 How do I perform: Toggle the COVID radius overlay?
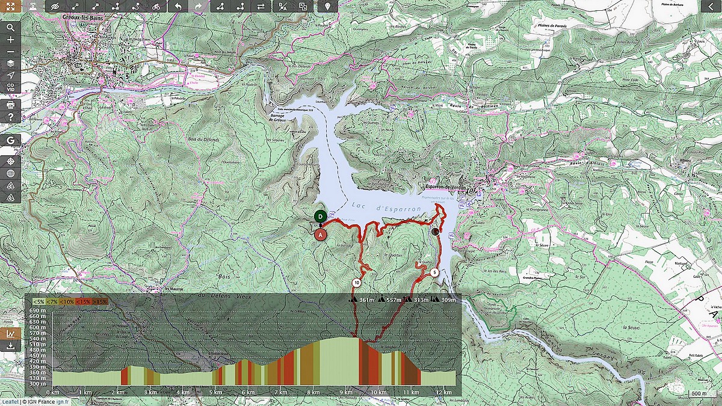tap(10, 87)
